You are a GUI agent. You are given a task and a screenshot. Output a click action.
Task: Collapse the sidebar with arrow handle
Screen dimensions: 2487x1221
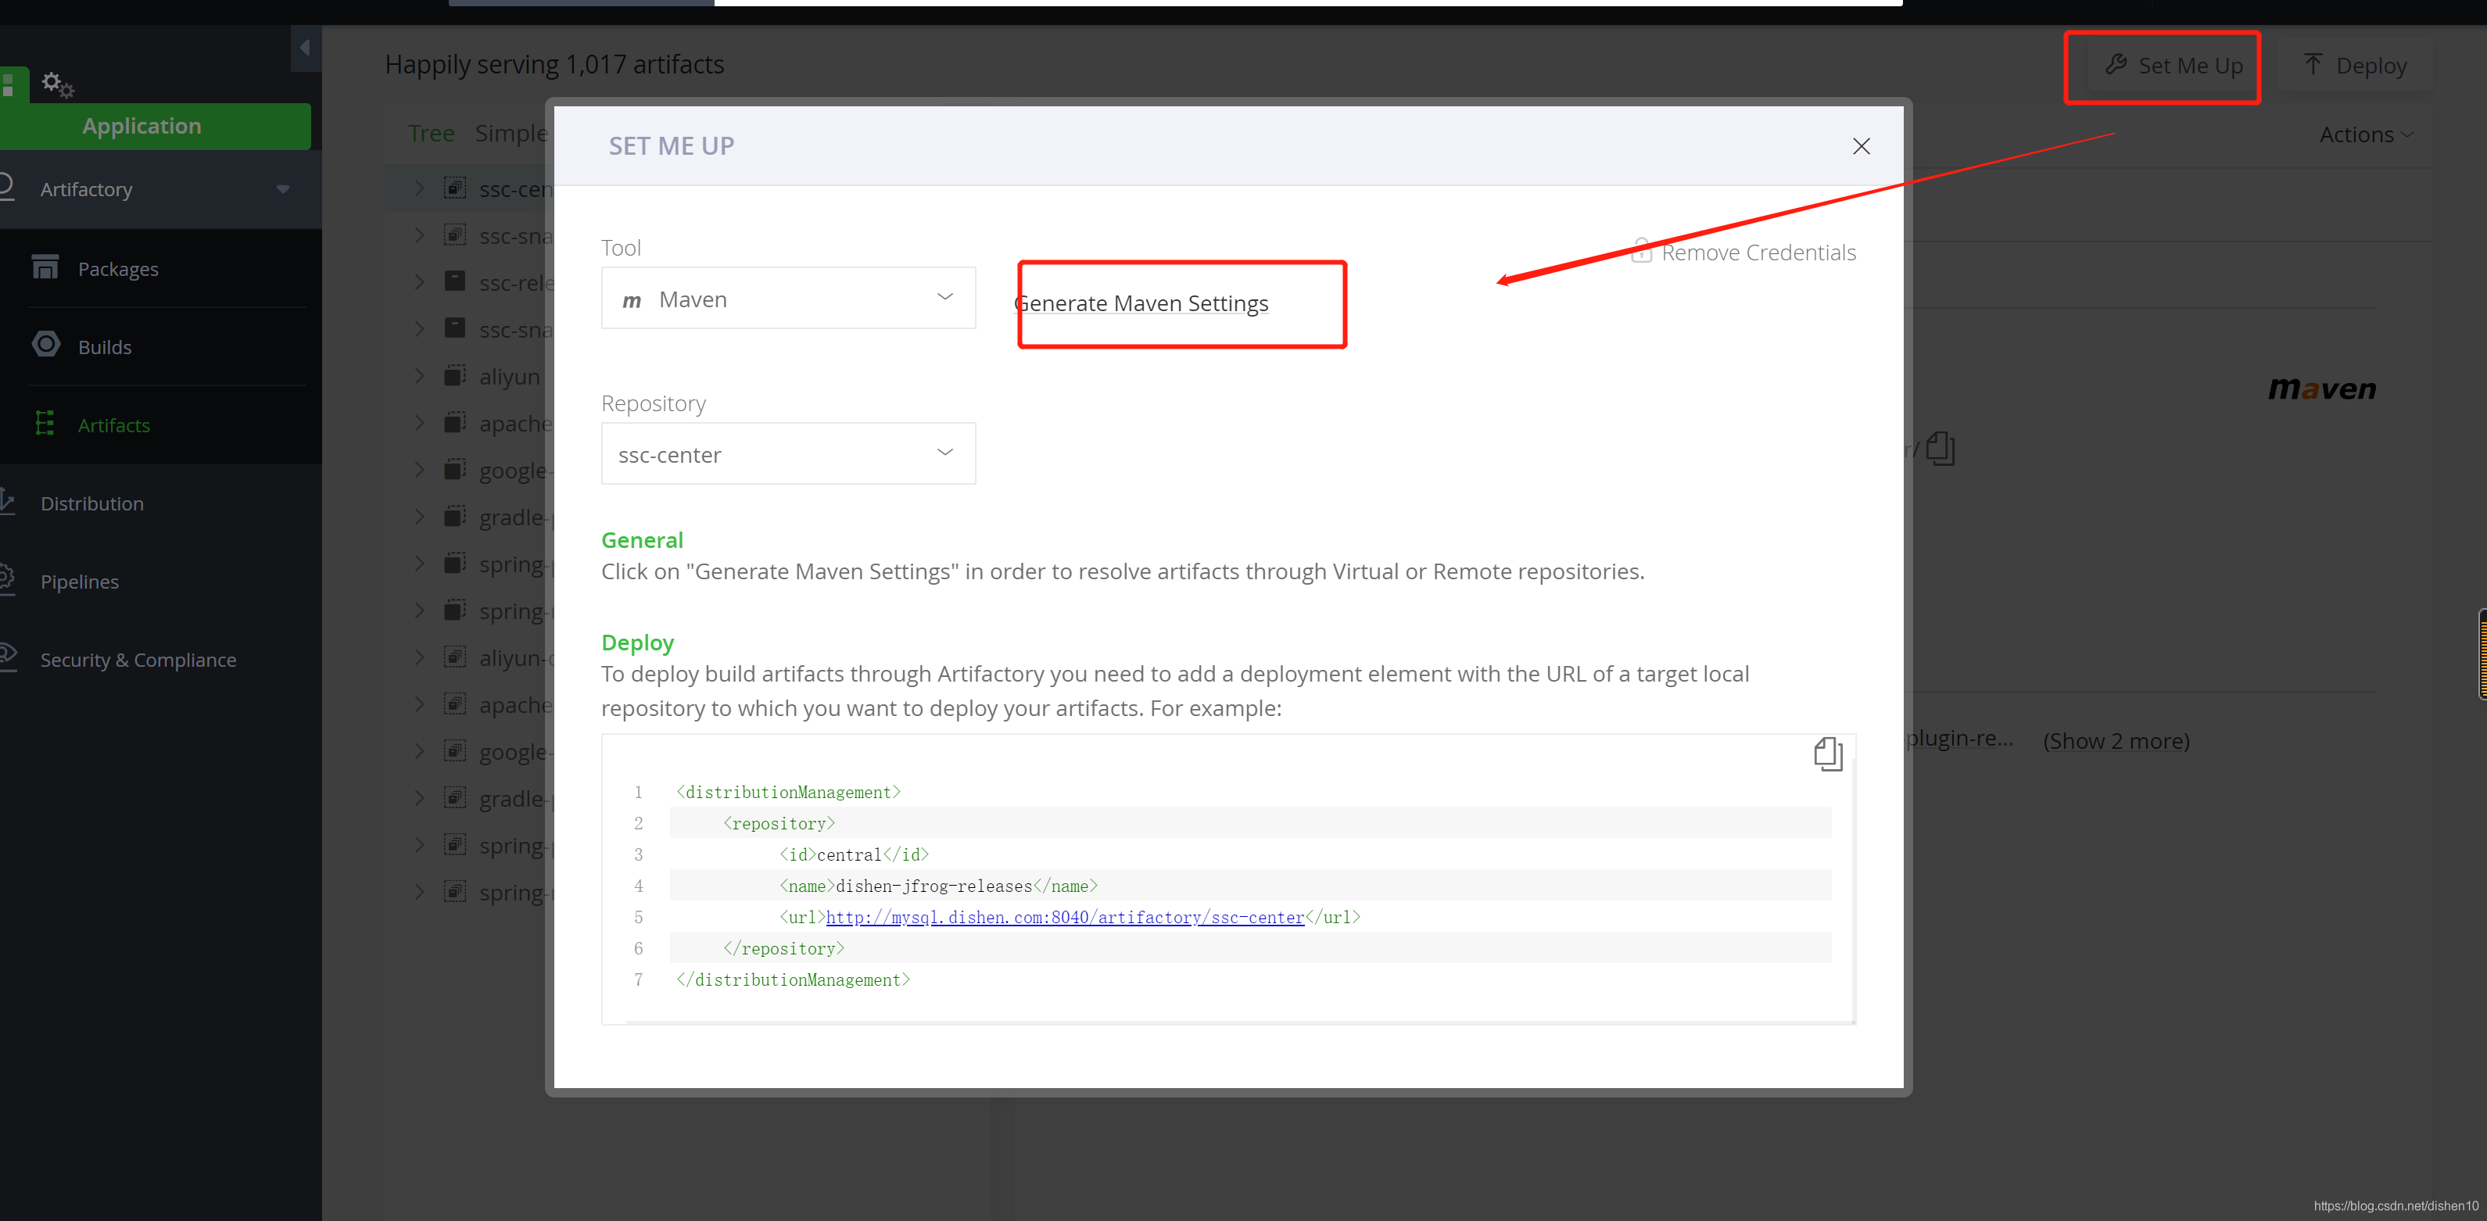click(305, 48)
